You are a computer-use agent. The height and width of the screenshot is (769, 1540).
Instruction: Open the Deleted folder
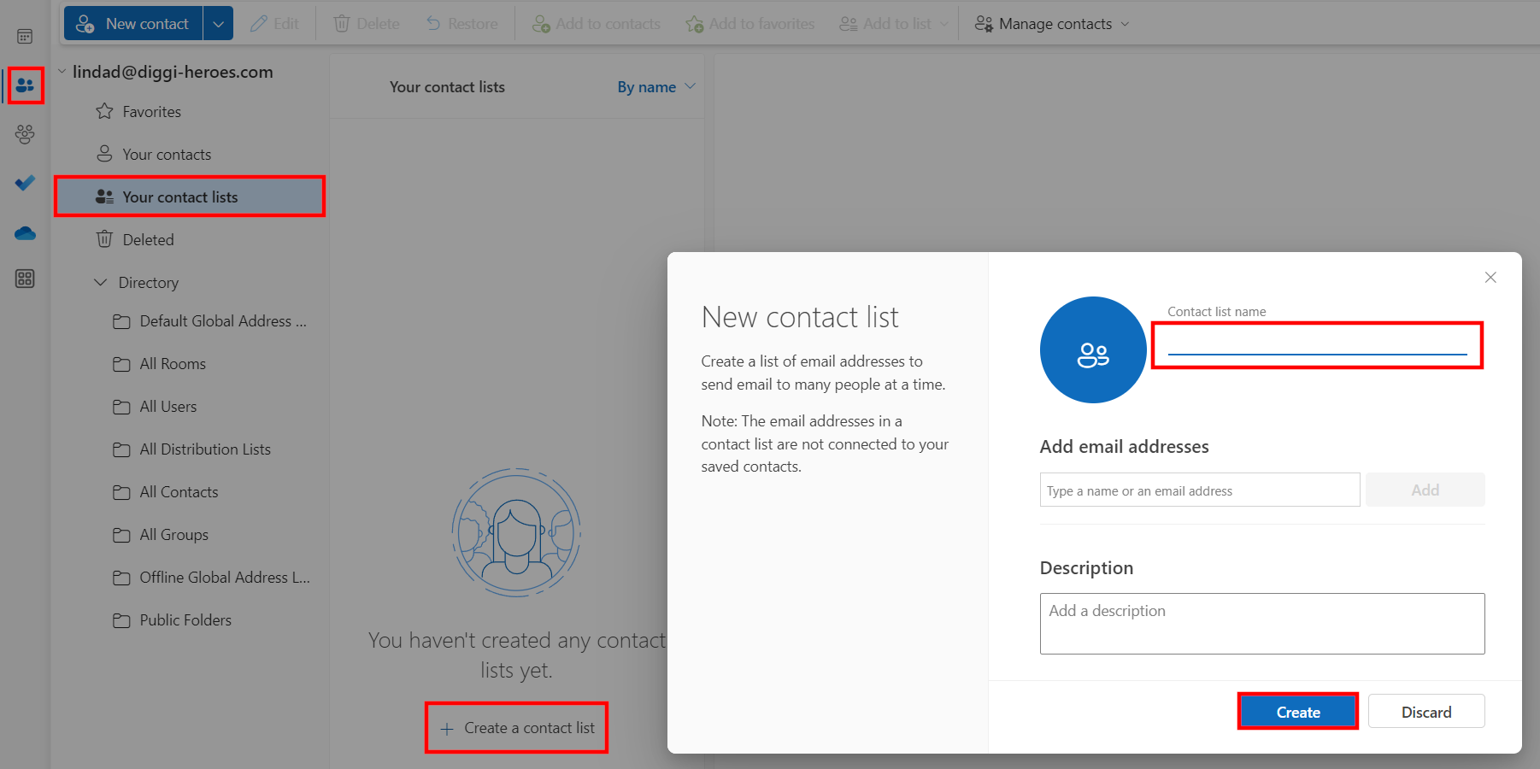click(190, 240)
